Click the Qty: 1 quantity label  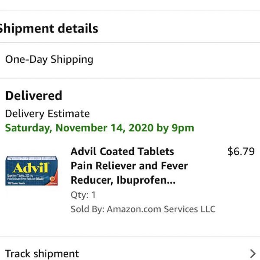pyautogui.click(x=83, y=195)
